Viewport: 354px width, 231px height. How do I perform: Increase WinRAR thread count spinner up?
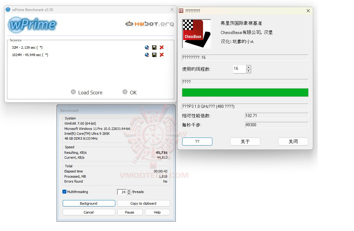[x=129, y=191]
